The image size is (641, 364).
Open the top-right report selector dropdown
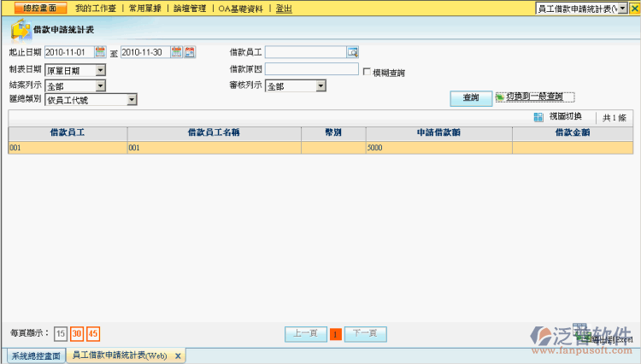[622, 9]
